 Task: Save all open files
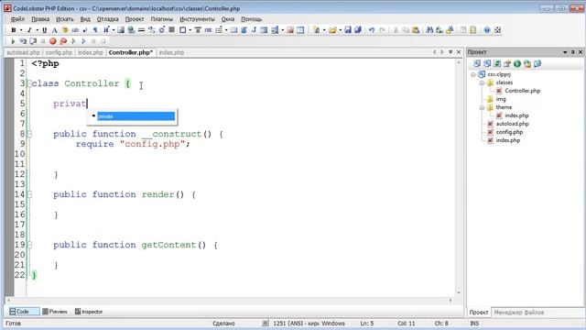(358, 30)
